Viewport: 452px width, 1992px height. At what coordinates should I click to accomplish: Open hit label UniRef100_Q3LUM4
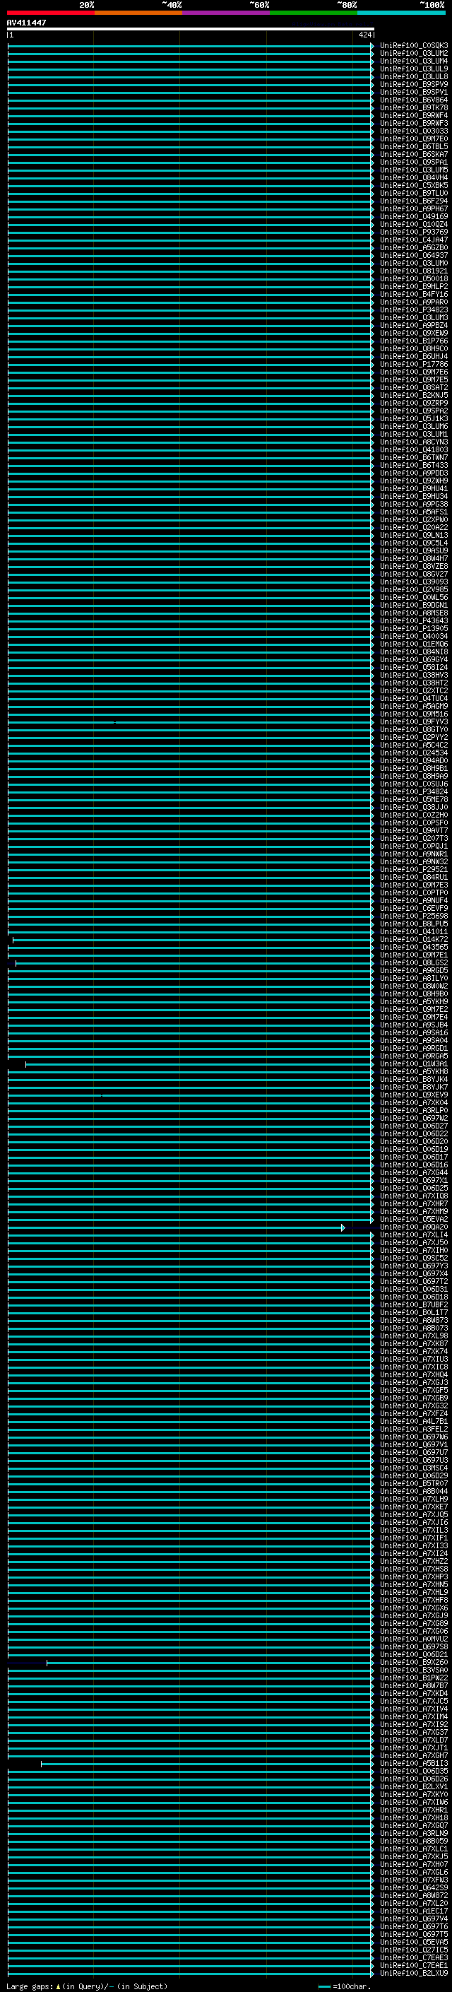tap(414, 61)
